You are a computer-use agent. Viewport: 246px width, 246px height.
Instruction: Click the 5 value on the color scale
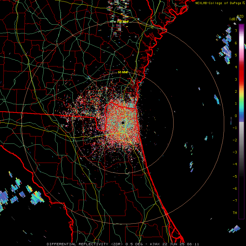[236, 55]
